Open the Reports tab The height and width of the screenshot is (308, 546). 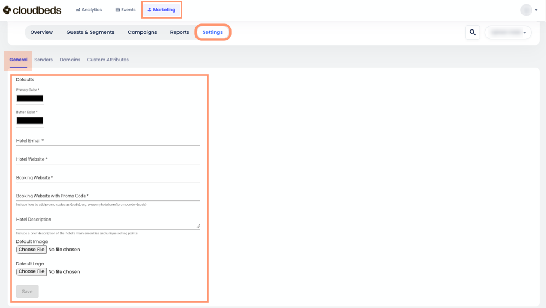point(180,32)
